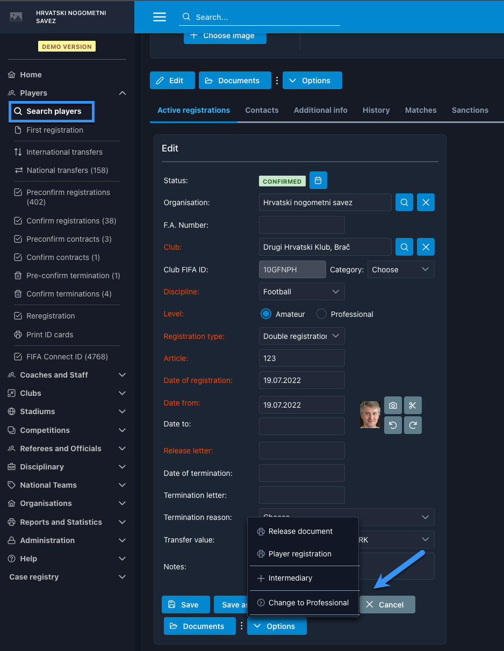Crop photo with scissors icon

tap(413, 406)
